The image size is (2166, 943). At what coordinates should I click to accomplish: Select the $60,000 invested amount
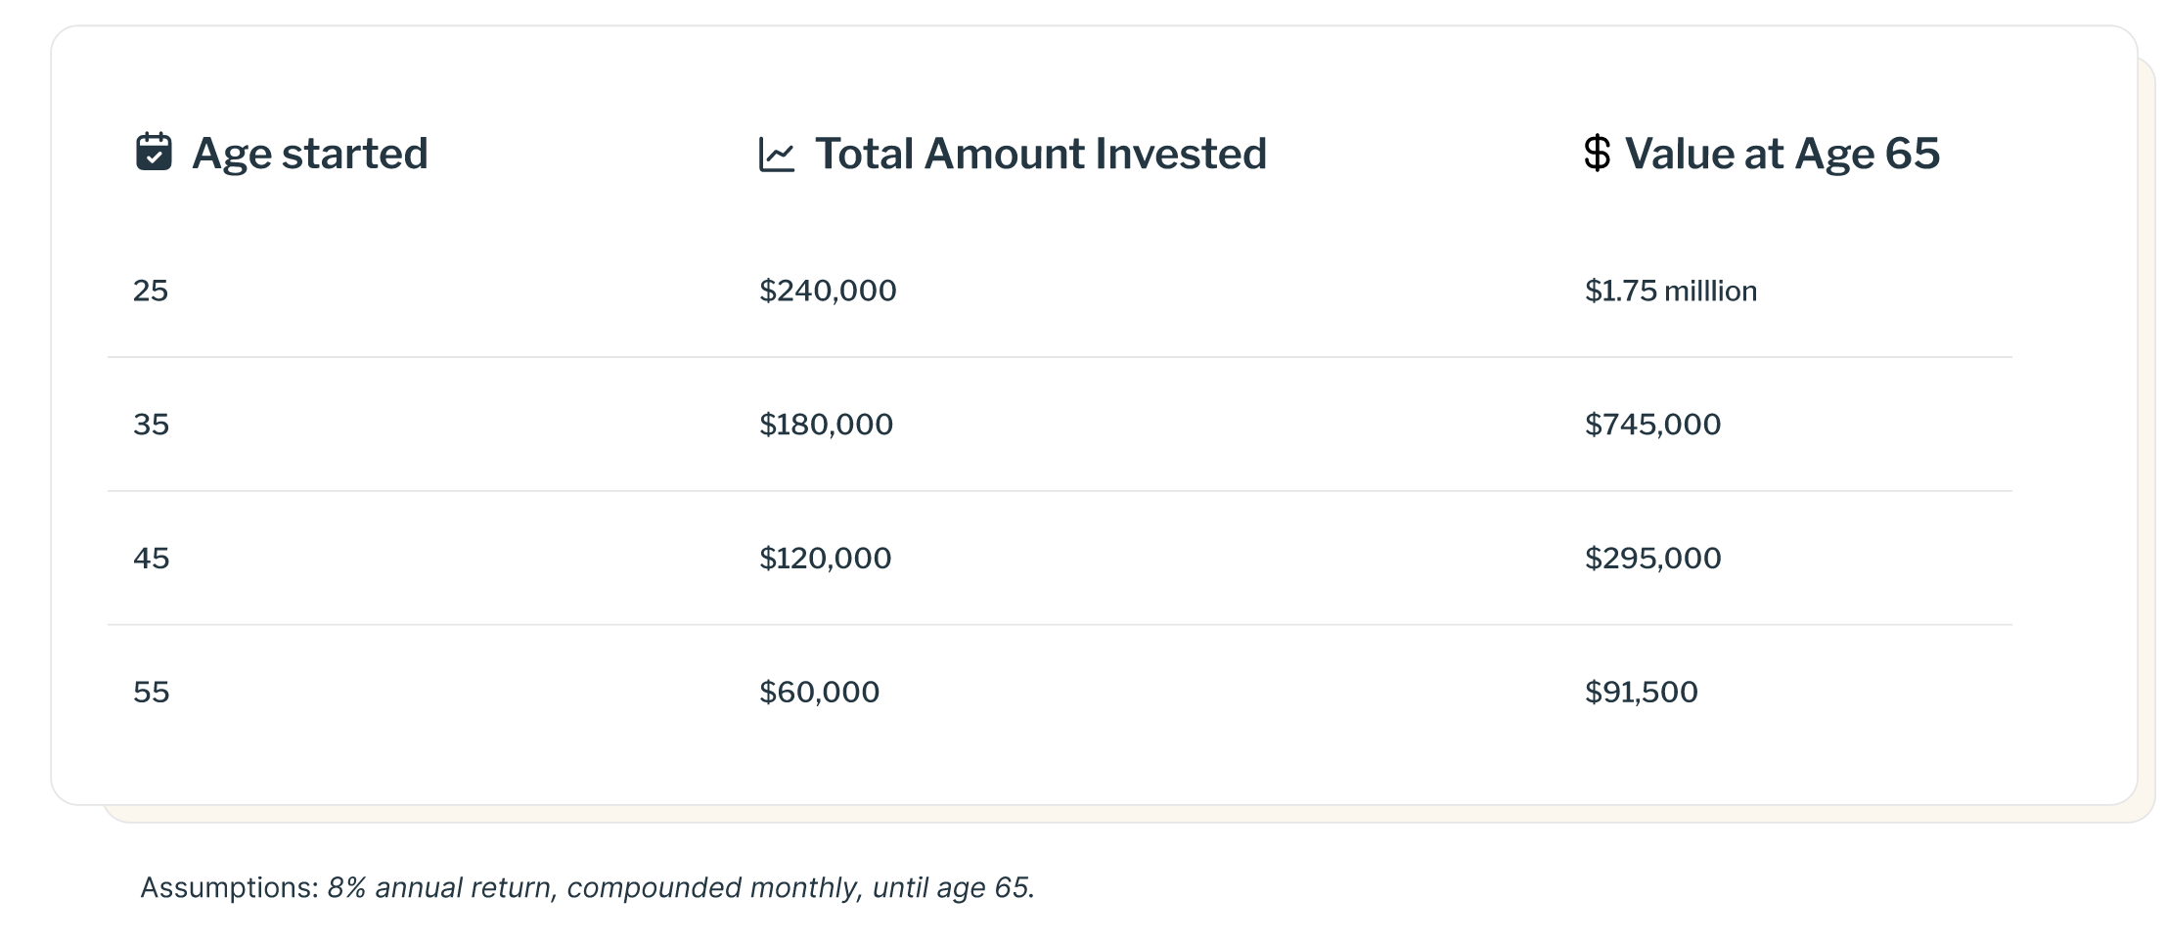[x=819, y=693]
